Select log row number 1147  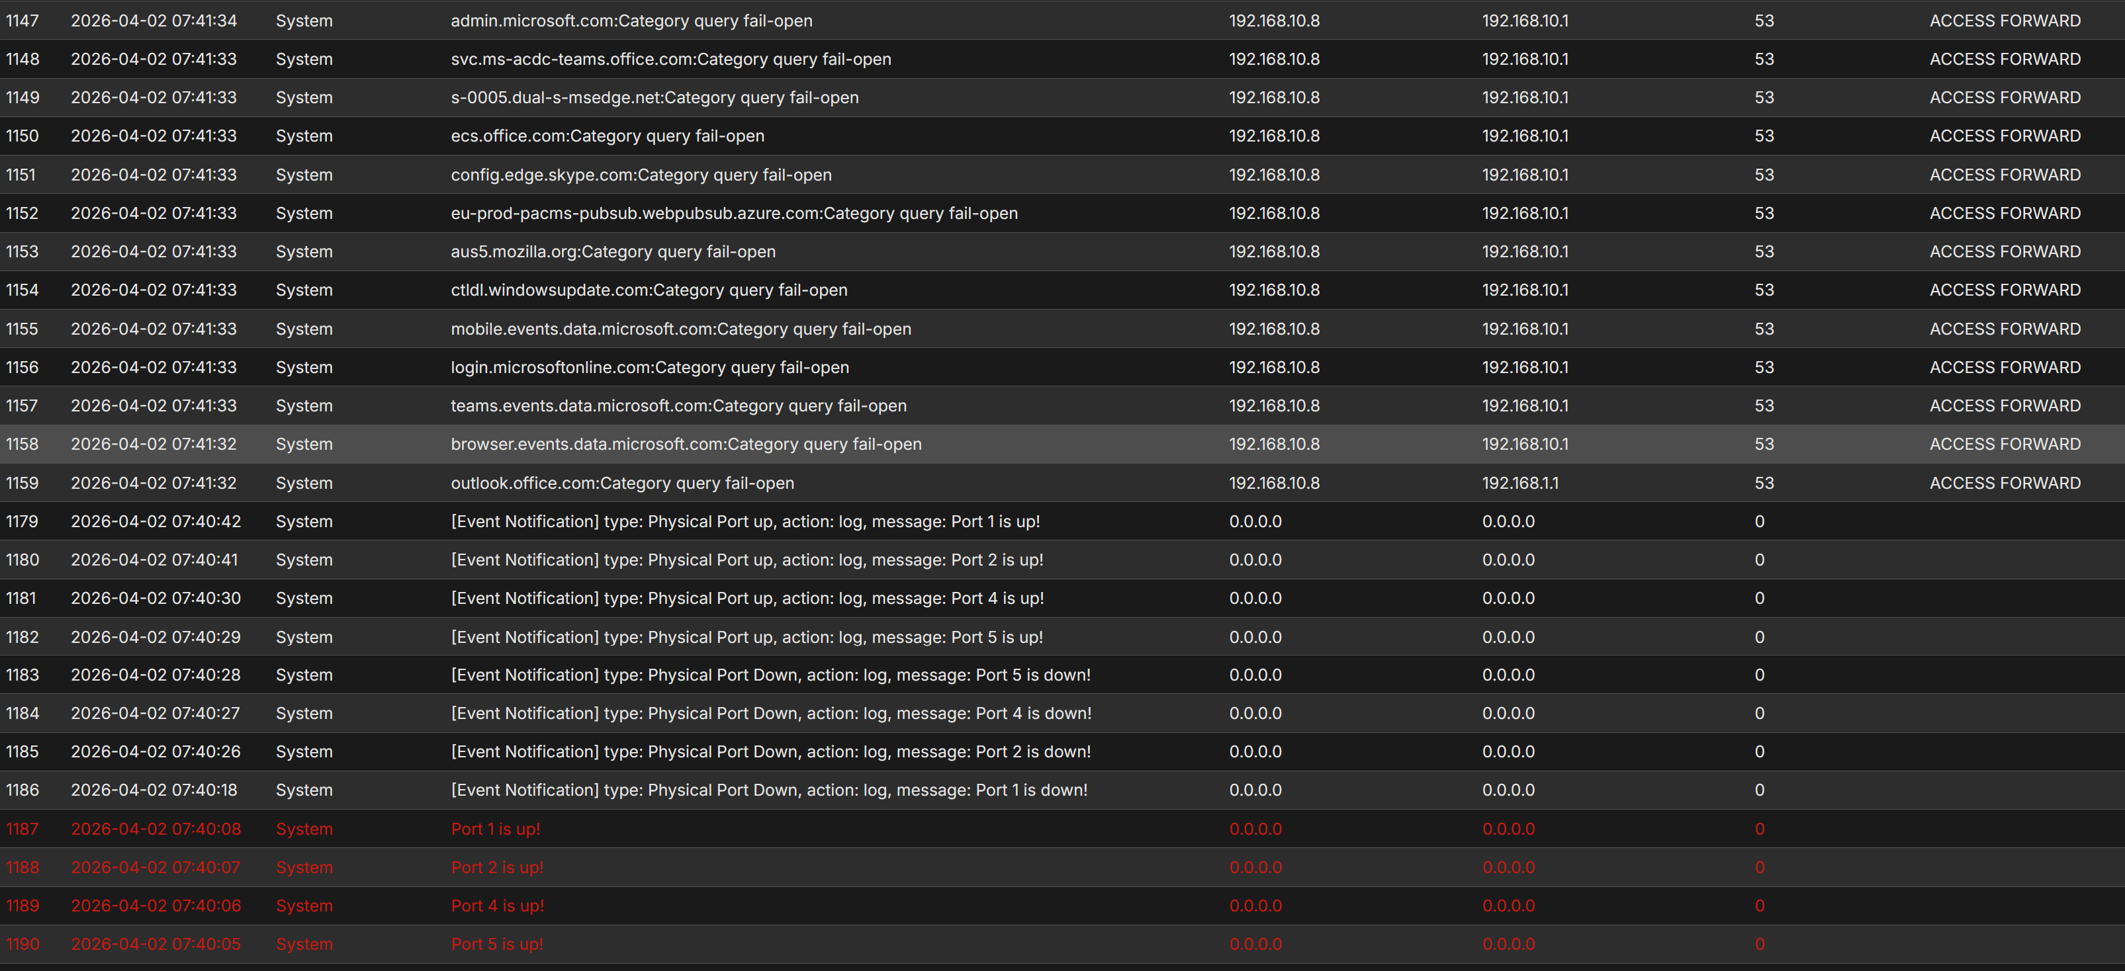point(23,21)
